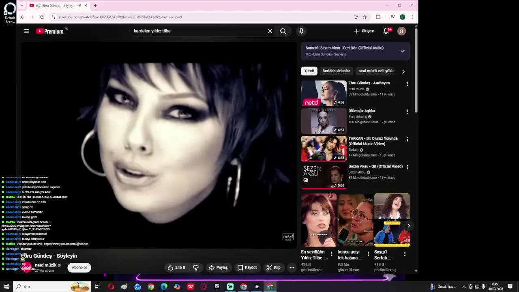
Task: Open Ölümsüz Aşklar video thumbnail
Action: point(324,121)
